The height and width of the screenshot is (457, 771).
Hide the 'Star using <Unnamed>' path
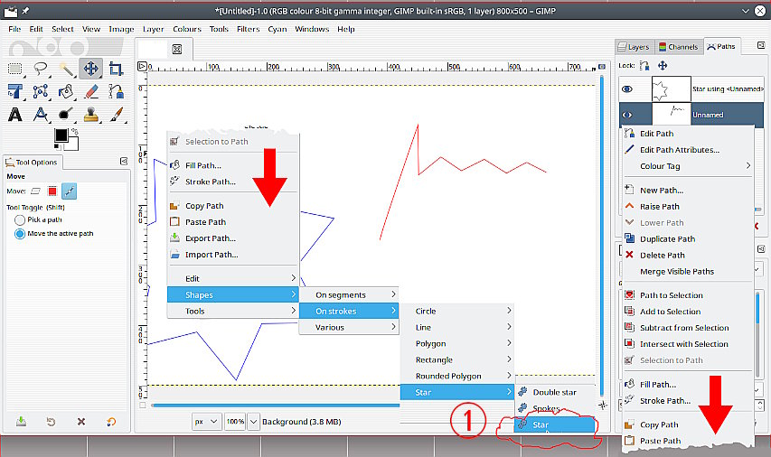629,89
